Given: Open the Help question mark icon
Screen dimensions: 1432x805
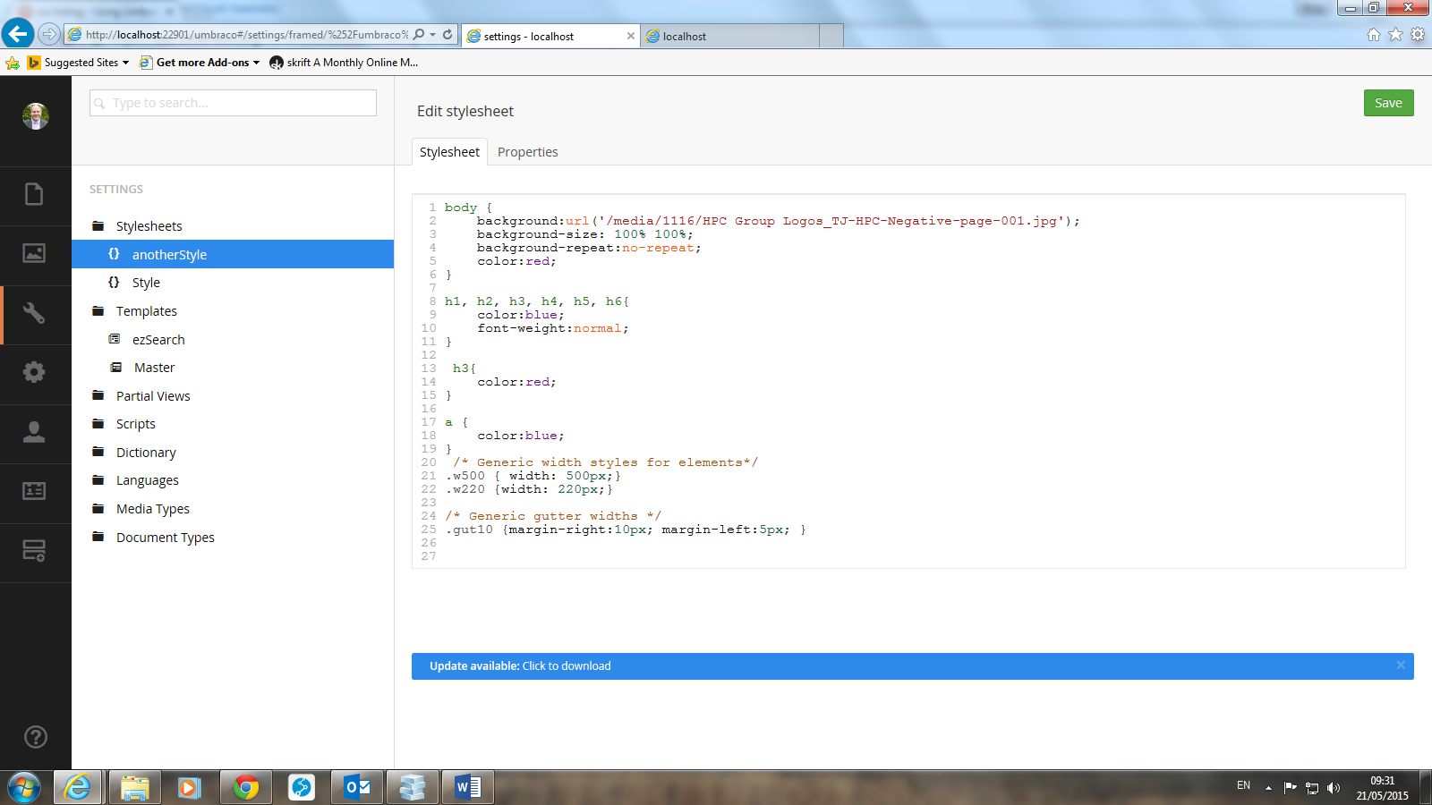Looking at the screenshot, I should pyautogui.click(x=35, y=737).
